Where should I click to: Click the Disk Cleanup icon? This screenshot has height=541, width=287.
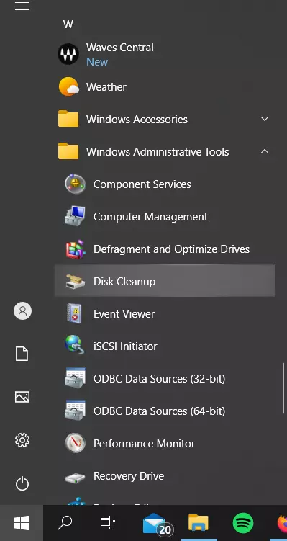pyautogui.click(x=75, y=281)
